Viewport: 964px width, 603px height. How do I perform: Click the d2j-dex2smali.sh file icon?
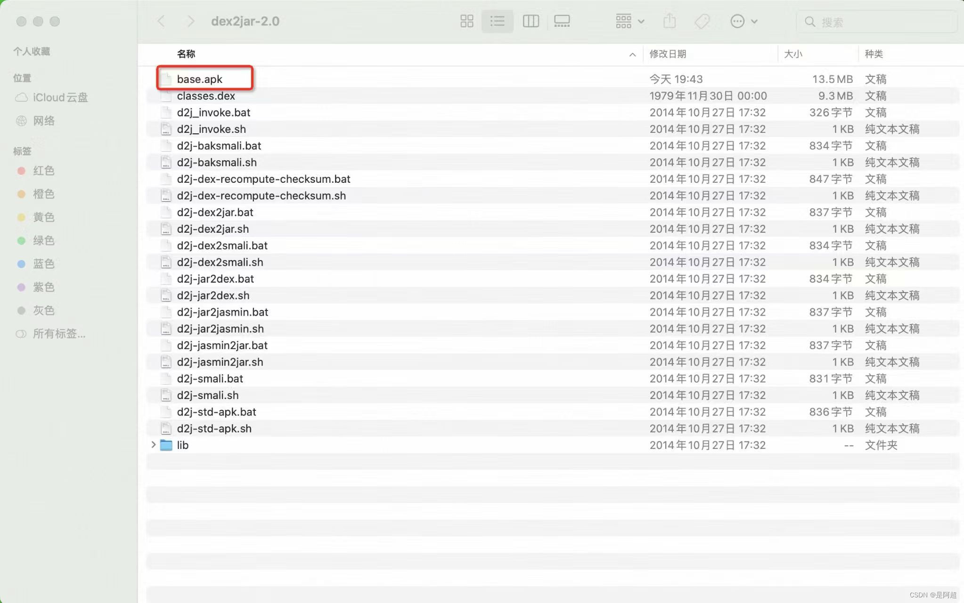click(x=166, y=262)
